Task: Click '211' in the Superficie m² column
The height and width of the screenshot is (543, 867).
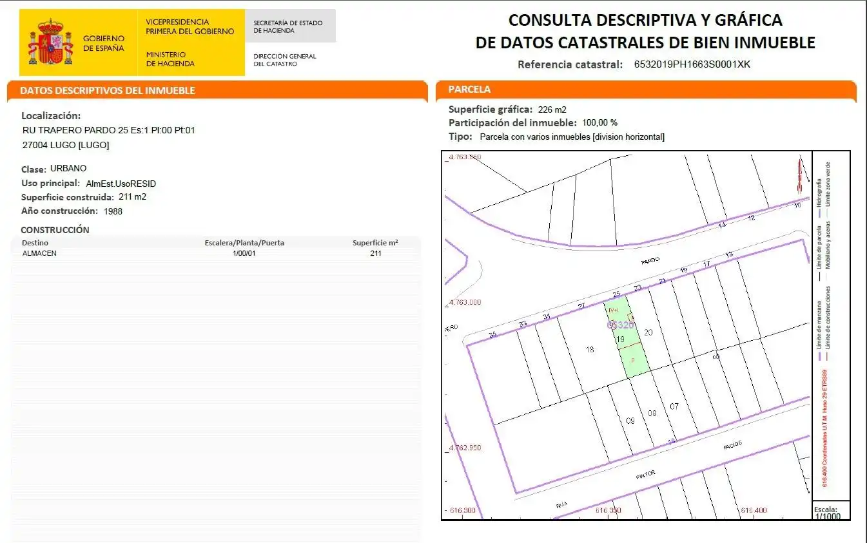Action: tap(376, 254)
